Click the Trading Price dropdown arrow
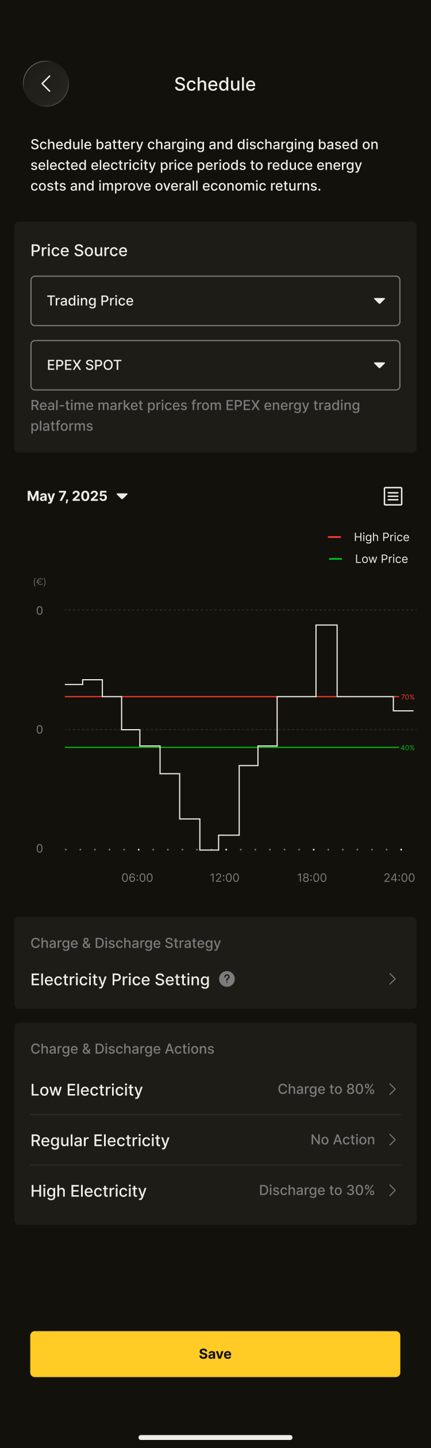This screenshot has height=1448, width=431. [x=379, y=301]
